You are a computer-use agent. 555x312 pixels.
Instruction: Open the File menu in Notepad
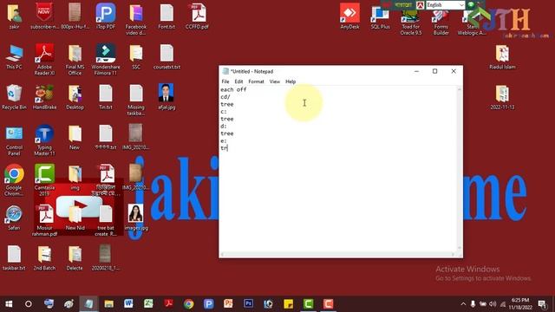(x=225, y=81)
